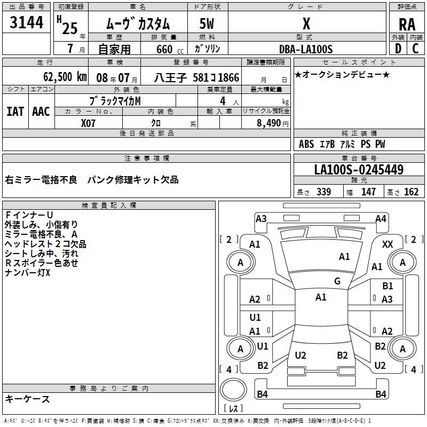This screenshot has height=427, width=427.
Task: Select the model code DBA-LA100S
Action: click(306, 49)
